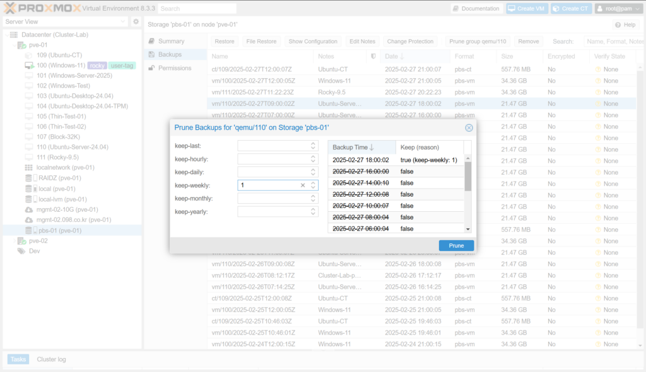Click the keep-daily stepper arrows
The image size is (646, 372).
click(x=314, y=172)
